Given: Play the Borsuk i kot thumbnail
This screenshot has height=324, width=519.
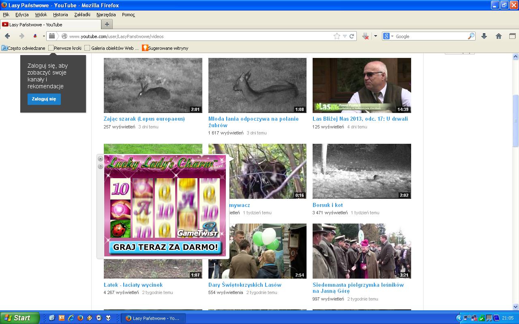Looking at the screenshot, I should [x=362, y=171].
